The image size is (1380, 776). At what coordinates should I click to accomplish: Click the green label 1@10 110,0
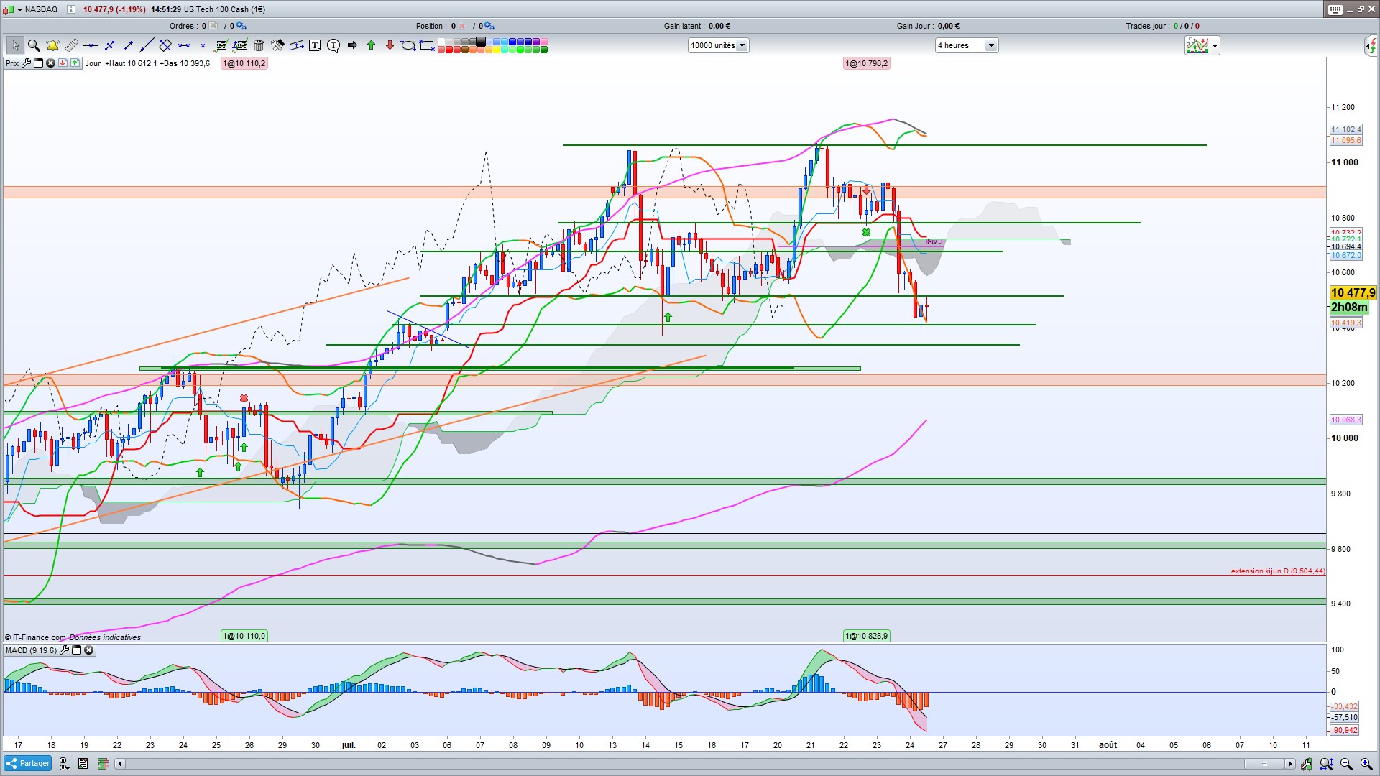click(244, 636)
